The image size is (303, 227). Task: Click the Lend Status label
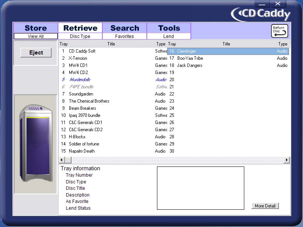(x=78, y=208)
